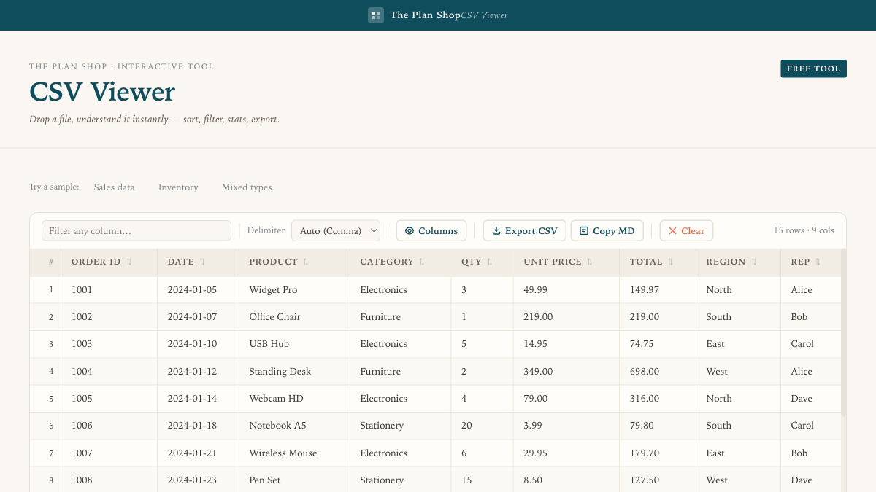Click total 127.50 cell

[658, 480]
